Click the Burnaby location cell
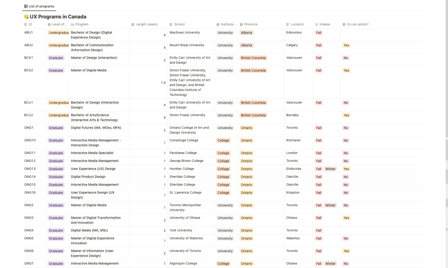Image resolution: width=448 pixels, height=268 pixels. [x=298, y=117]
